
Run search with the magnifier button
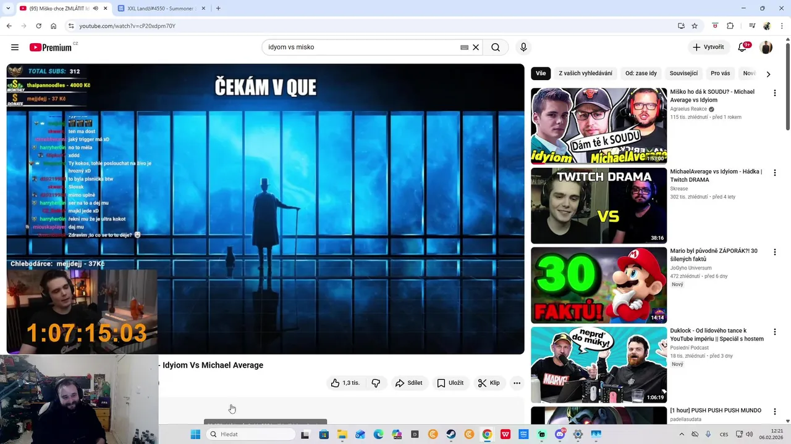coord(496,47)
